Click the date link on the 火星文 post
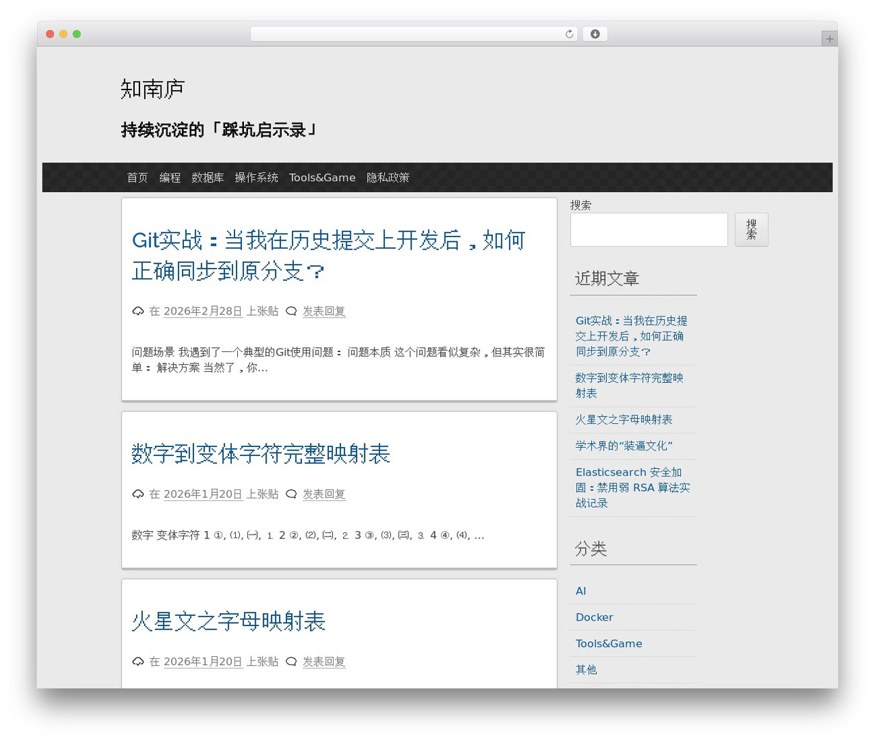Image resolution: width=875 pixels, height=741 pixels. [x=203, y=662]
